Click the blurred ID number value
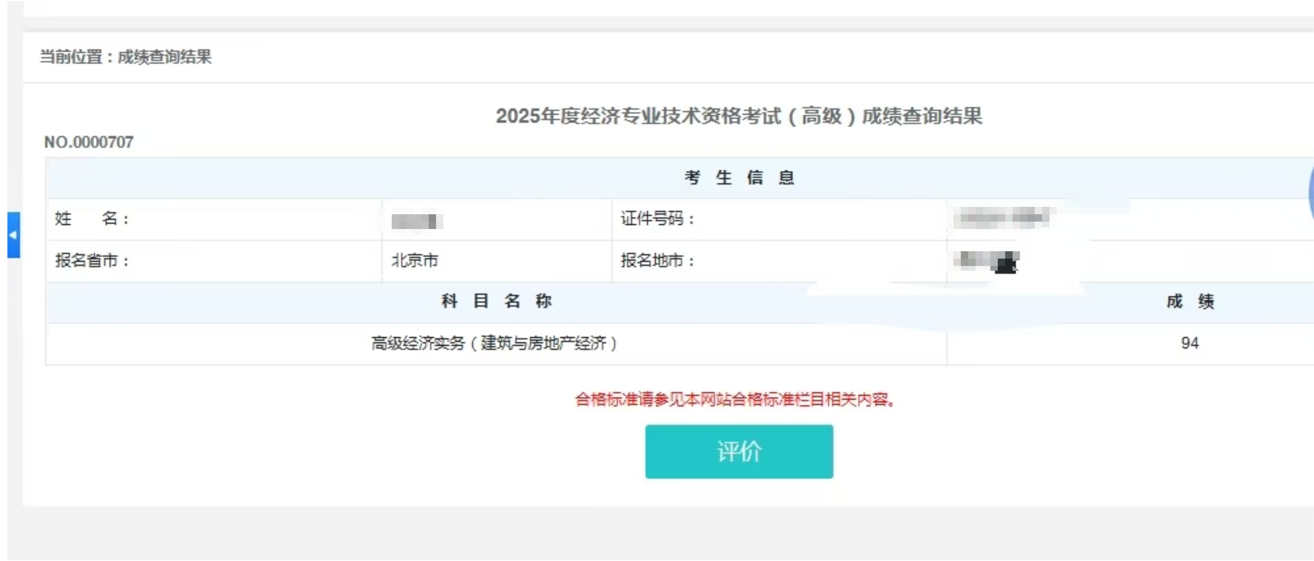This screenshot has width=1314, height=561. (x=1004, y=218)
